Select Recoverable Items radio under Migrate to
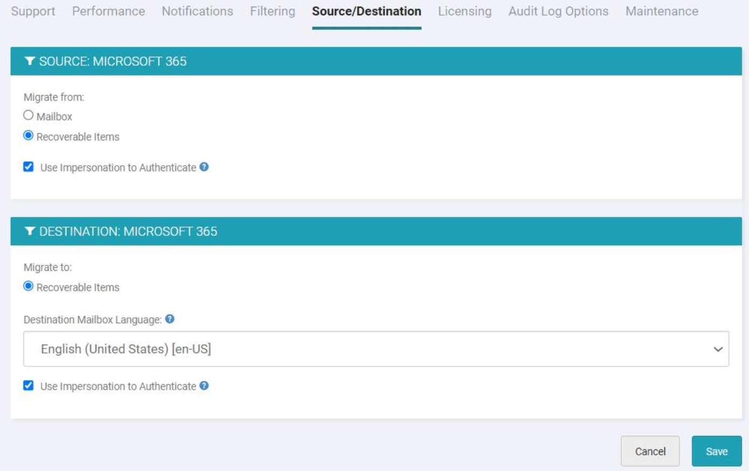Viewport: 749px width, 471px height. tap(27, 286)
